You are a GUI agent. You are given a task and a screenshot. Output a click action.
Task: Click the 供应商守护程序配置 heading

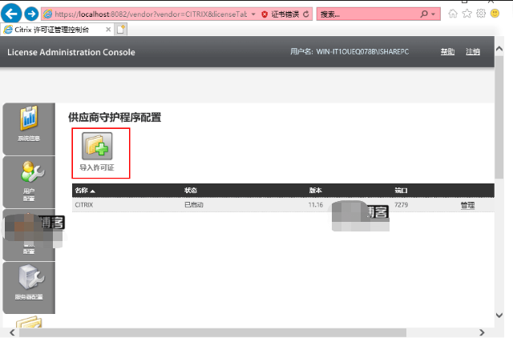pyautogui.click(x=115, y=117)
